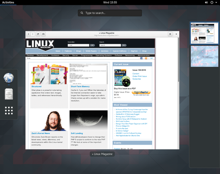Select the Software topic menu item
This screenshot has height=174, width=220.
118,55
